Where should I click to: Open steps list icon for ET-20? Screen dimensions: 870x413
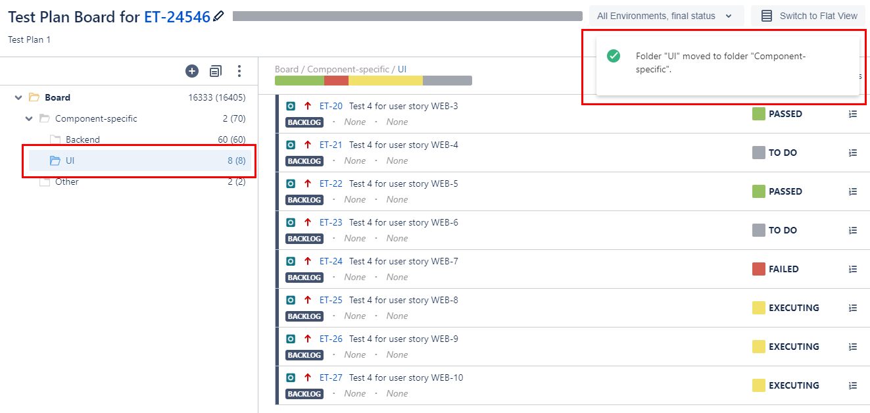point(853,114)
